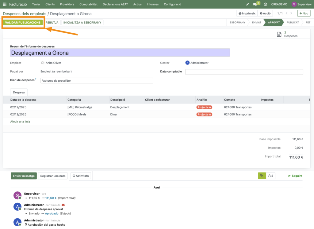
Task: Open the 2 Despeses document stat button
Action: tap(287, 34)
